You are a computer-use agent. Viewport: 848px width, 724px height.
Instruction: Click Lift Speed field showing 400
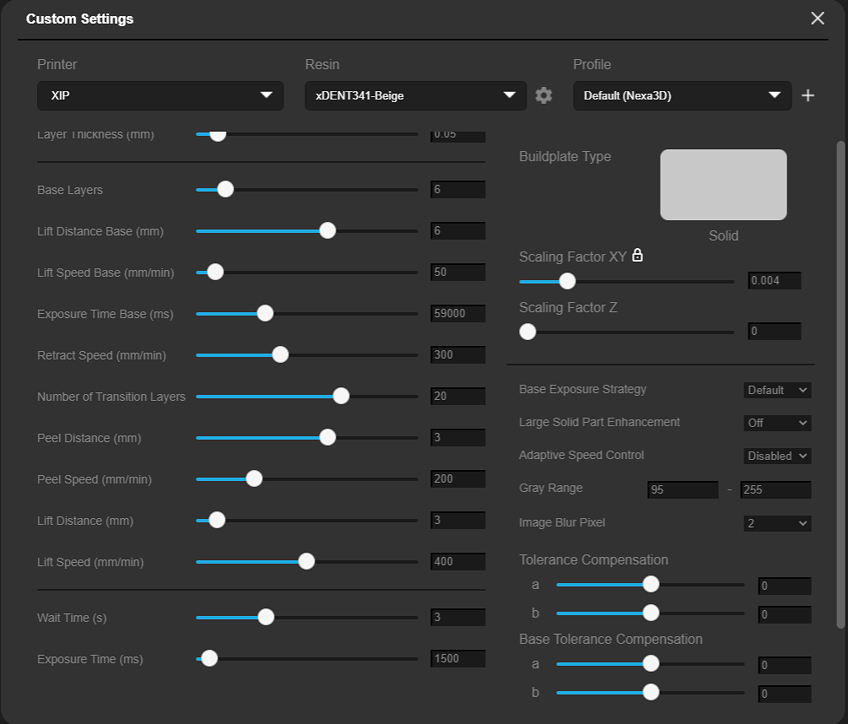[x=458, y=562]
